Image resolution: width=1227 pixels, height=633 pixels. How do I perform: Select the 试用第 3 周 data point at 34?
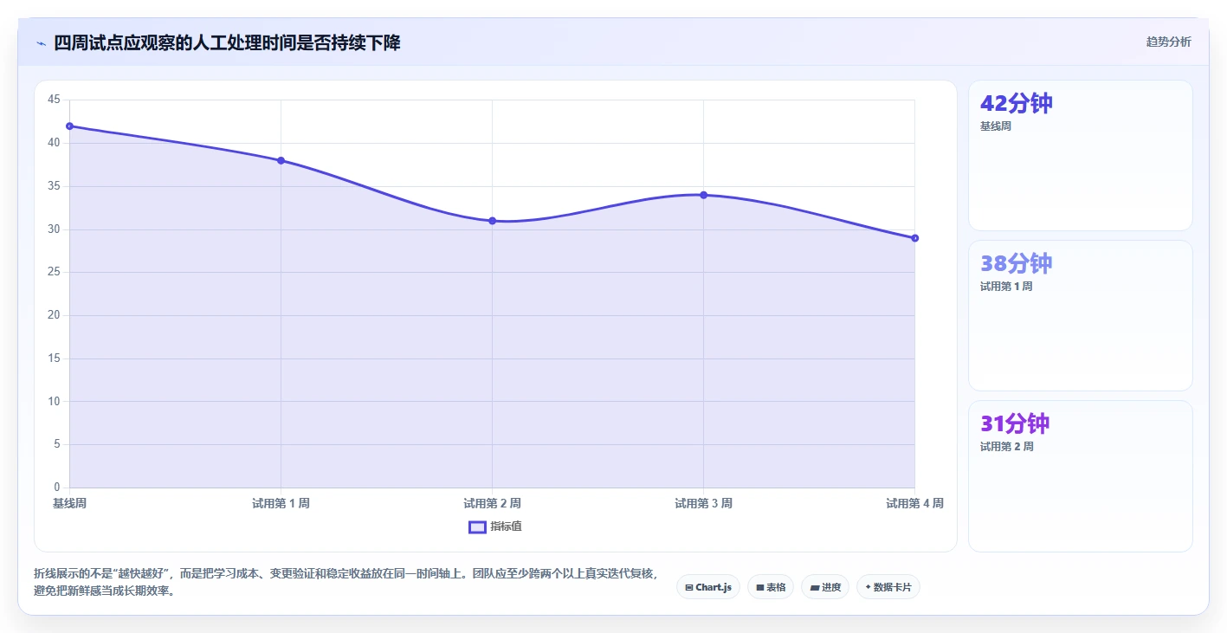pos(703,195)
